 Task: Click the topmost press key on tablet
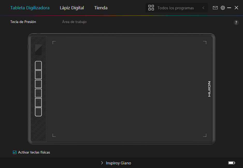click(38, 66)
